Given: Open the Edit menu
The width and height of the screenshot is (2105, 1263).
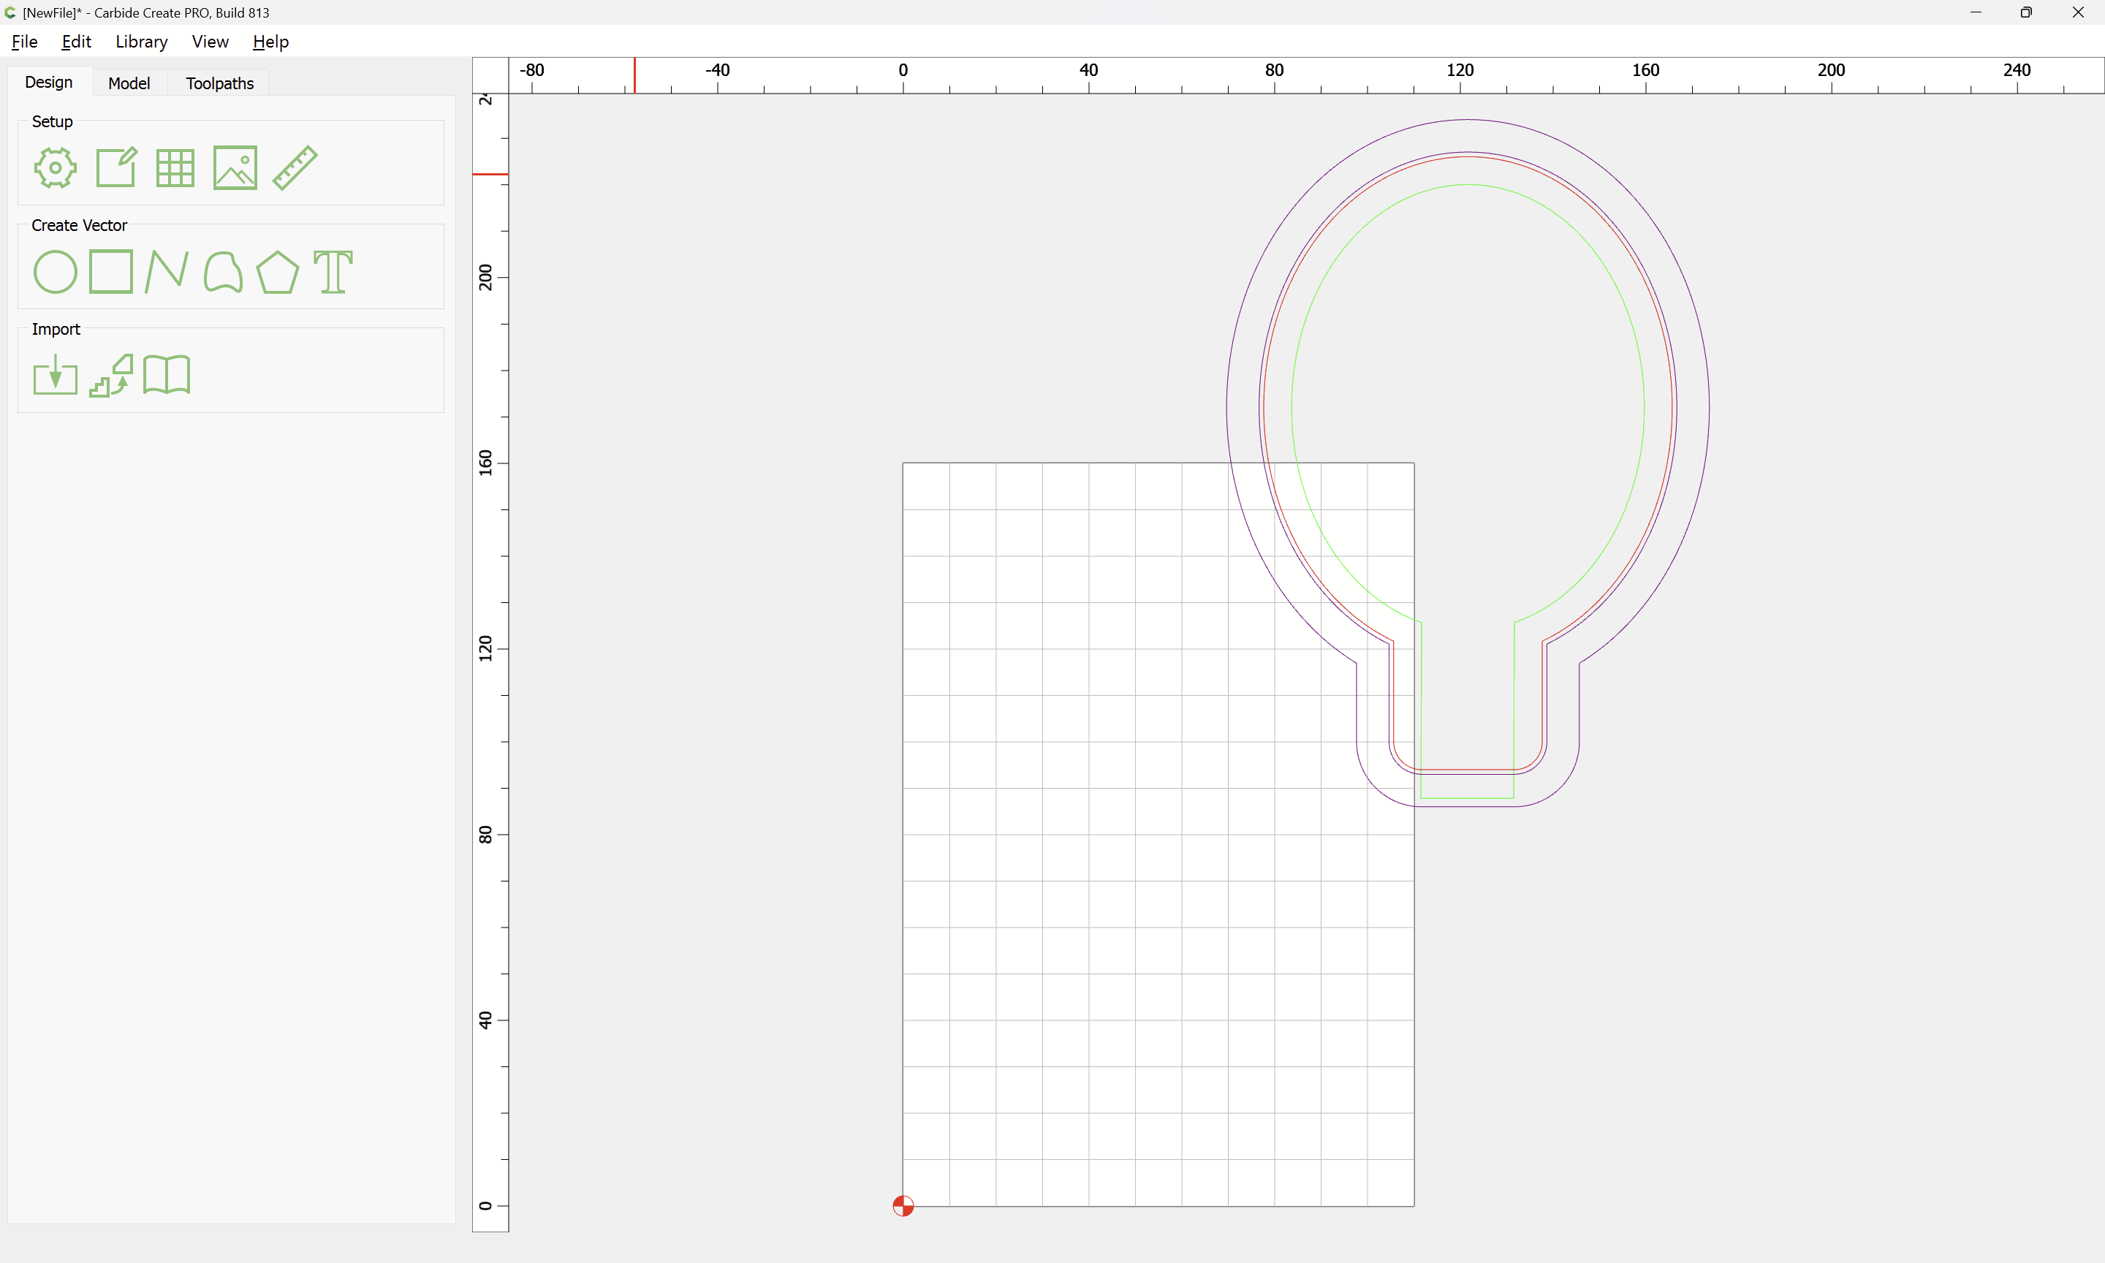Looking at the screenshot, I should click(77, 42).
